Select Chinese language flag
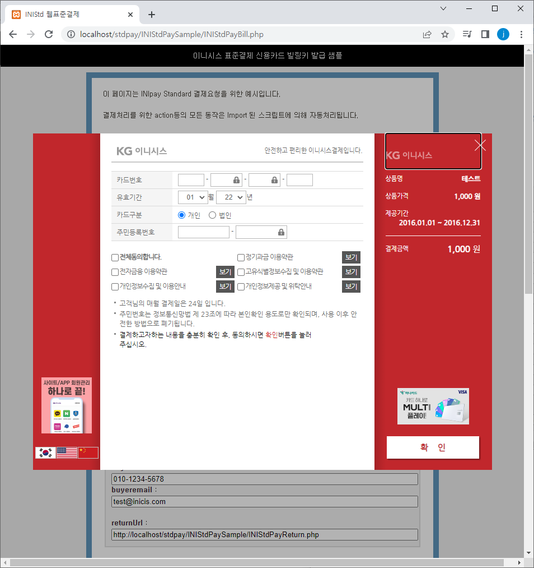The width and height of the screenshot is (534, 568). 88,452
